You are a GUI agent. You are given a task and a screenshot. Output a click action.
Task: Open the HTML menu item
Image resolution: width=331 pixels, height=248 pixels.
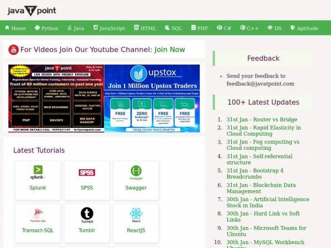point(145,28)
